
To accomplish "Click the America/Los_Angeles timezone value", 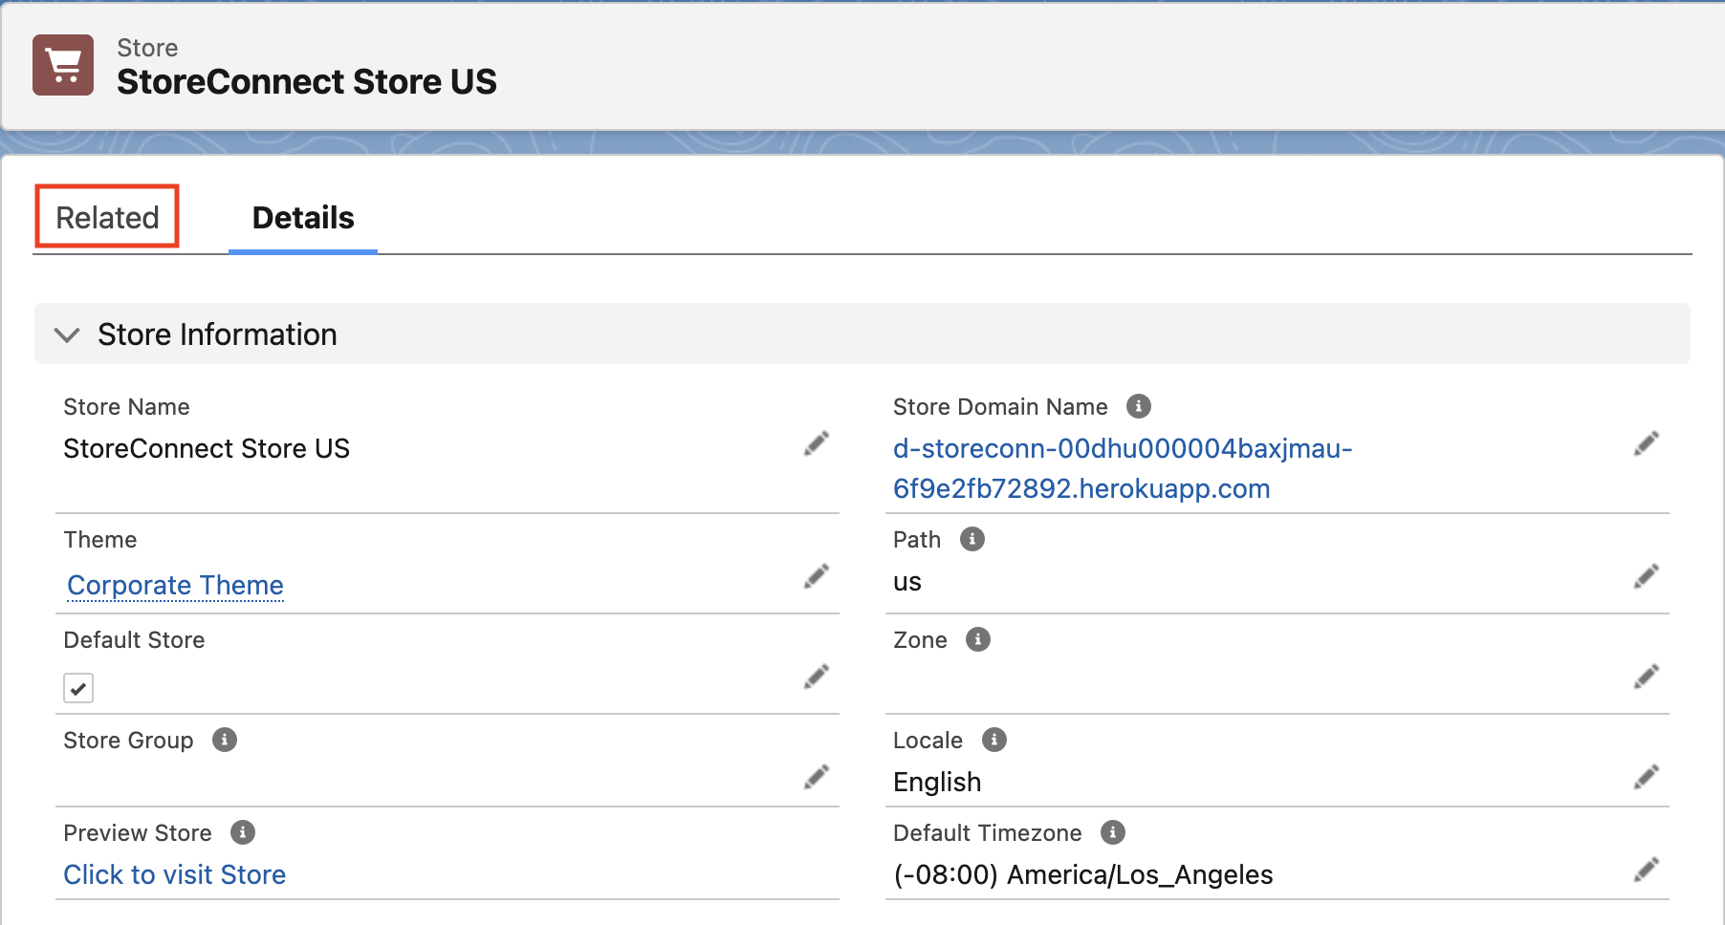I will pos(1083,874).
